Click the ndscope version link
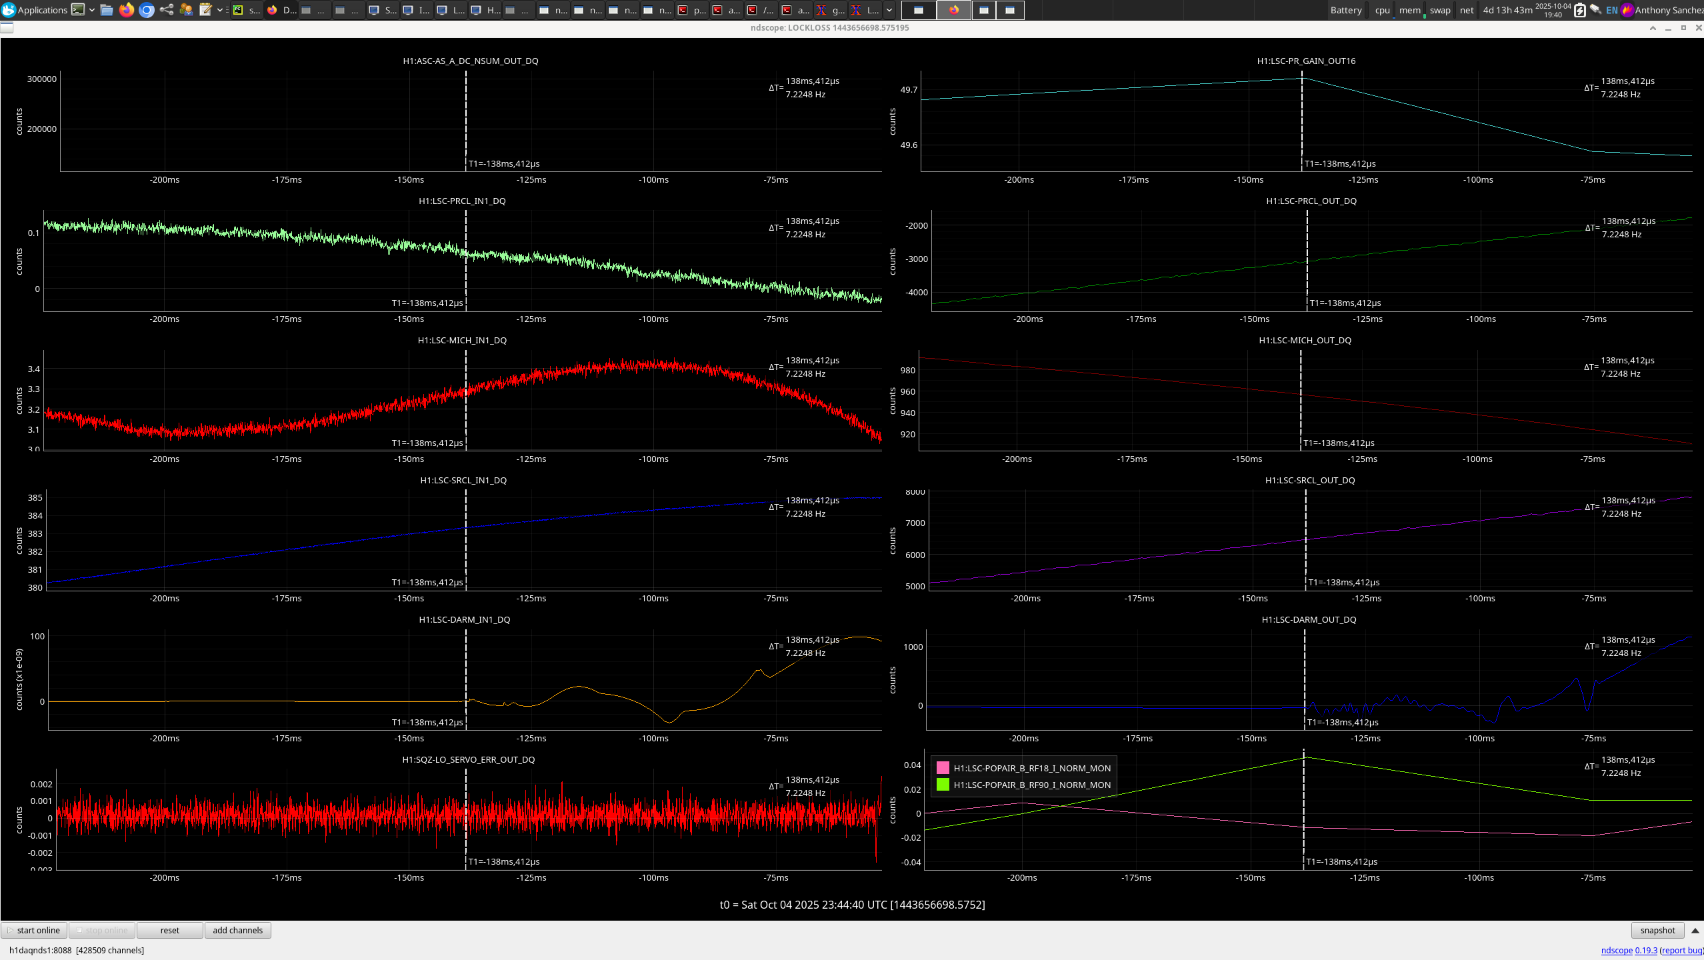 click(x=1645, y=950)
